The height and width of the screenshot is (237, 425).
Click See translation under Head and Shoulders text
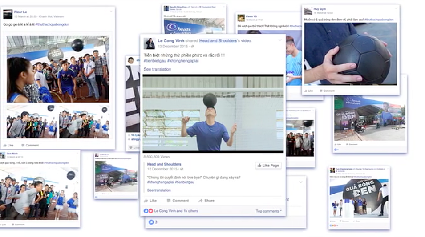pos(159,190)
